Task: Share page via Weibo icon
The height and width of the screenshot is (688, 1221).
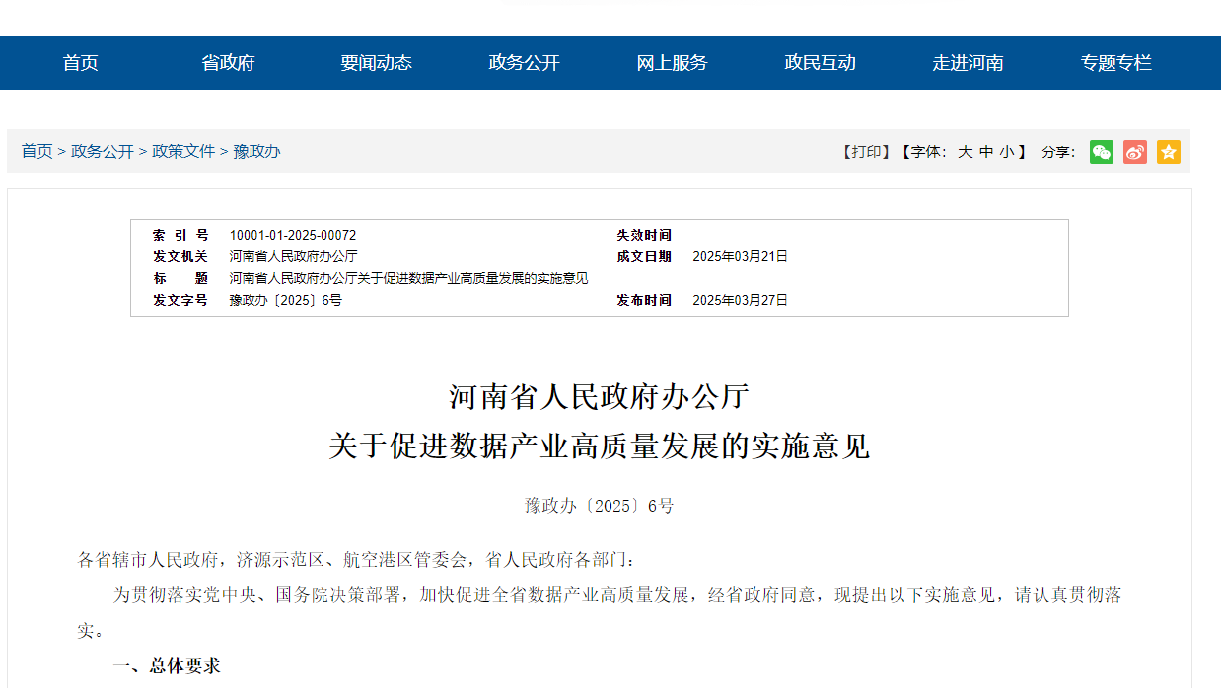Action: pyautogui.click(x=1135, y=152)
